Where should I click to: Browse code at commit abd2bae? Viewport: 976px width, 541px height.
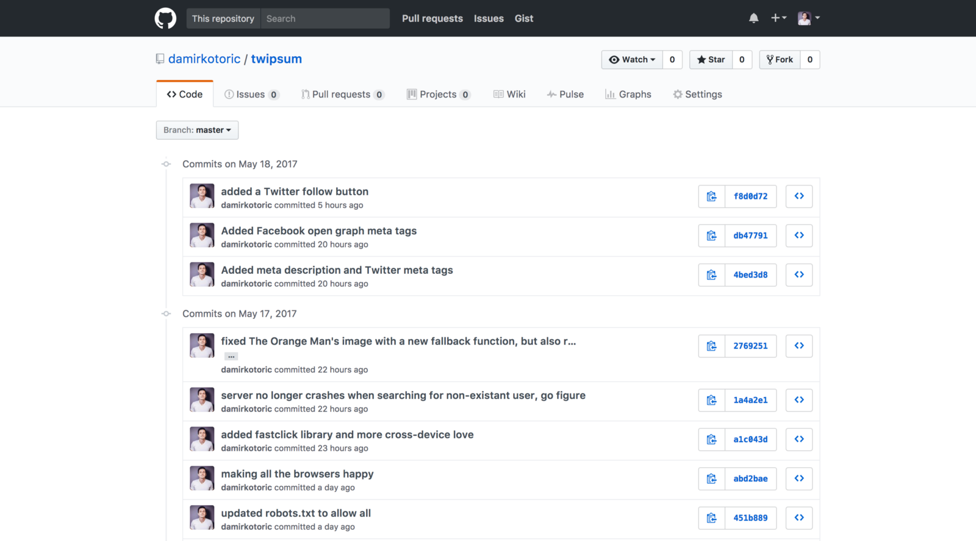(x=798, y=479)
